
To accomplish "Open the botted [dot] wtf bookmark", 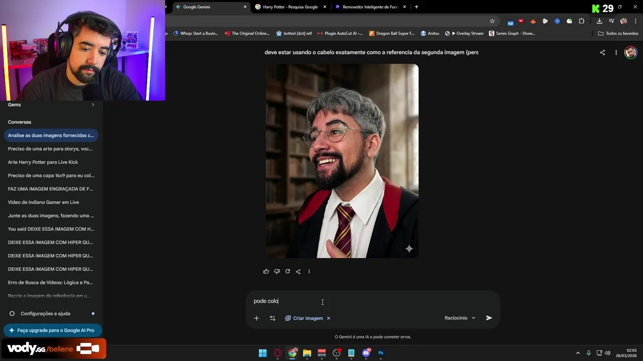I will [x=294, y=34].
